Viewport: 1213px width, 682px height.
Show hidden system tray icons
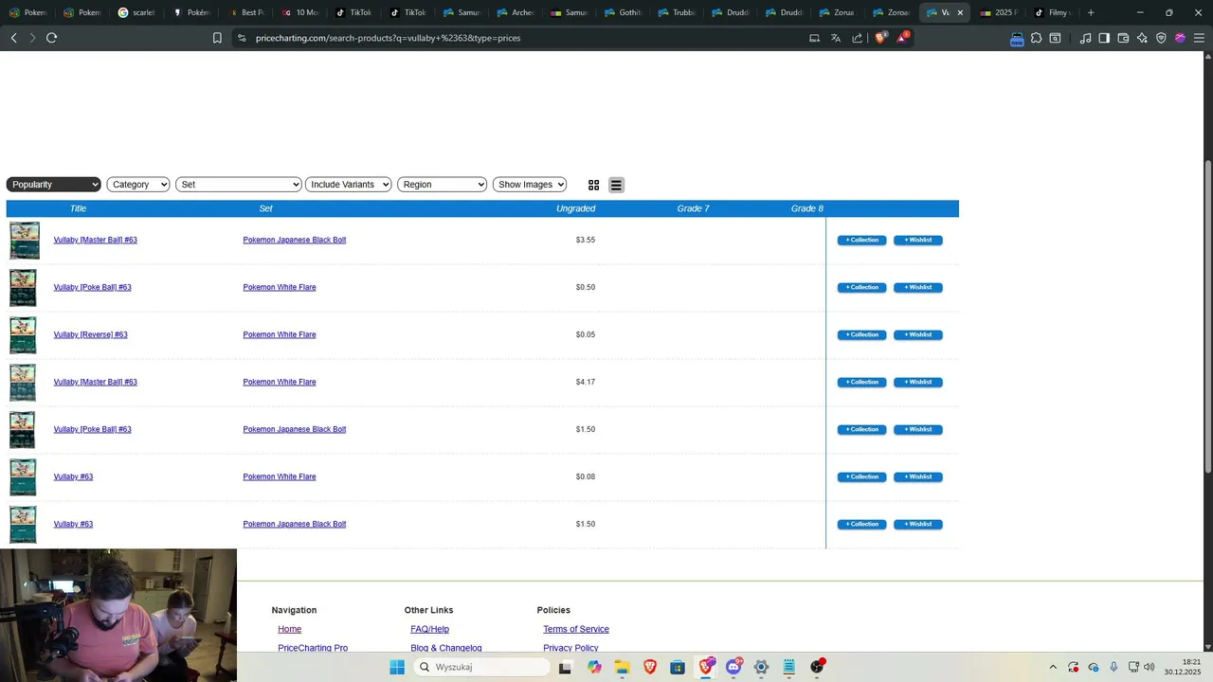(1052, 667)
